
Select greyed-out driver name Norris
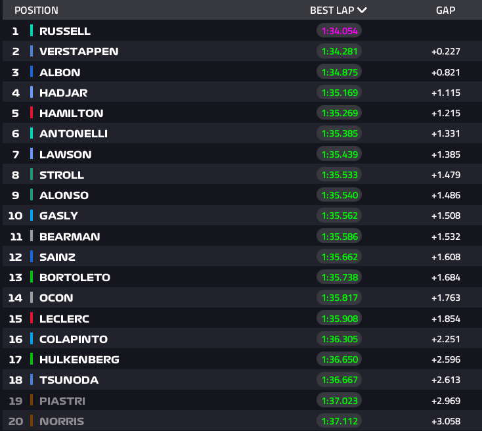[x=62, y=421]
